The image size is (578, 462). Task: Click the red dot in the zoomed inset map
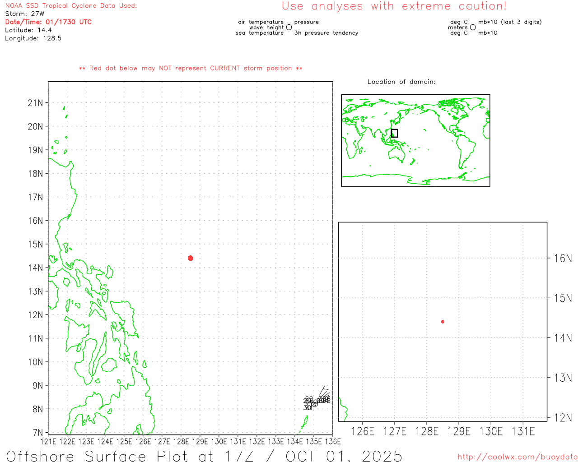443,322
